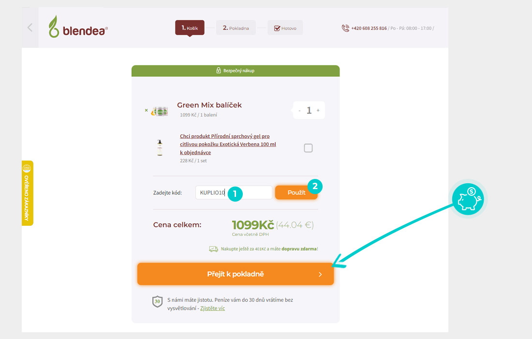The height and width of the screenshot is (339, 532).
Task: Click the 30-day guarantee shield icon
Action: pos(158,301)
